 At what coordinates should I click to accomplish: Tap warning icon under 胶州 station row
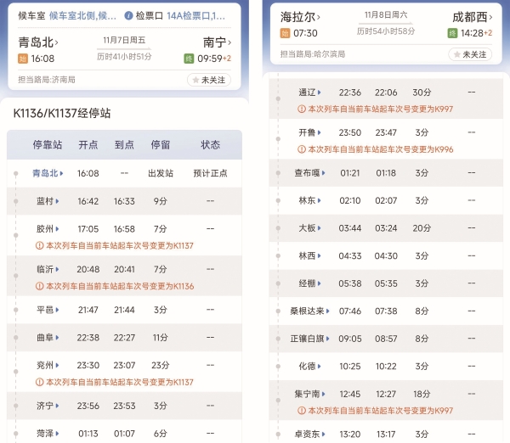tap(39, 244)
